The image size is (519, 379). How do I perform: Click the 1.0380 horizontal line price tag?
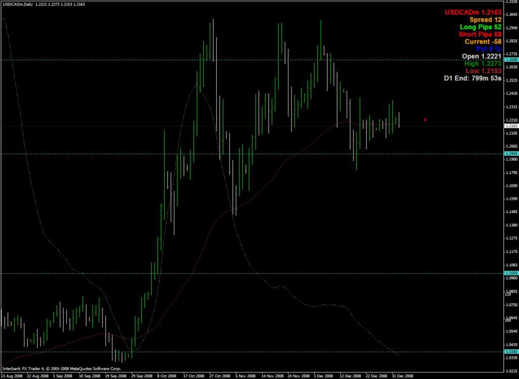[511, 352]
